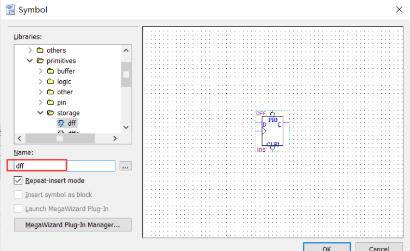Confirm with the OK button

tap(327, 247)
